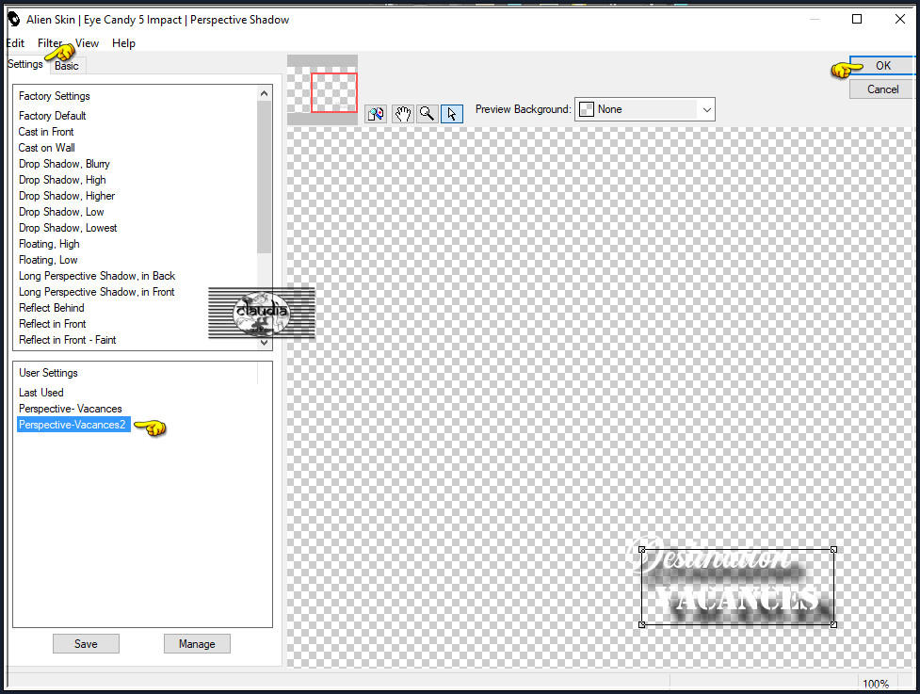The image size is (920, 694).
Task: Select Drop Shadow, High preset
Action: coord(62,180)
